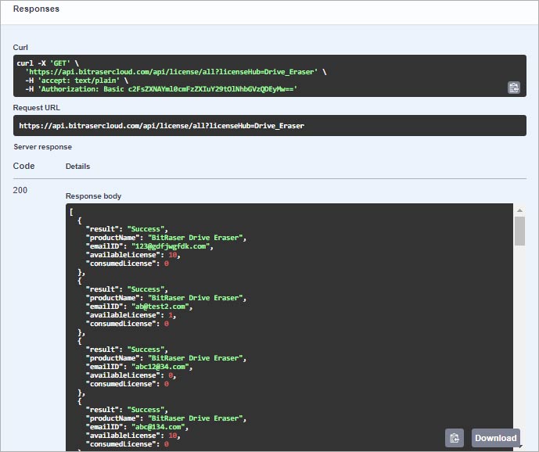
Task: Click the 'Server response' label
Action: (42, 147)
